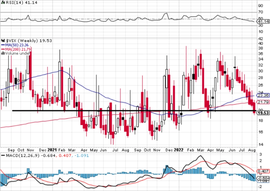This screenshot has height=191, width=270.
Task: Click the black horizontal support line
Action: tap(134, 111)
